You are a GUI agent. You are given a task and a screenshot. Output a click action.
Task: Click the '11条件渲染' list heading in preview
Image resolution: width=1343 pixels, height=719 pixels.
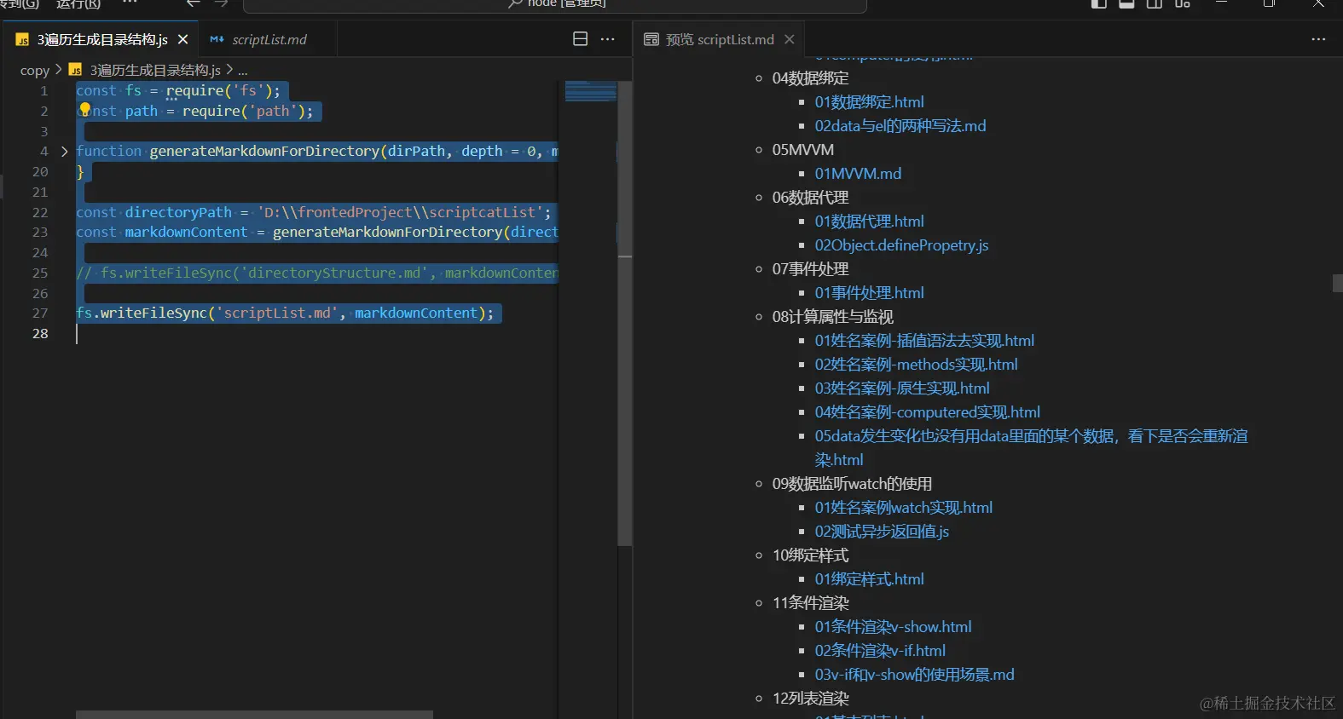[x=810, y=603]
